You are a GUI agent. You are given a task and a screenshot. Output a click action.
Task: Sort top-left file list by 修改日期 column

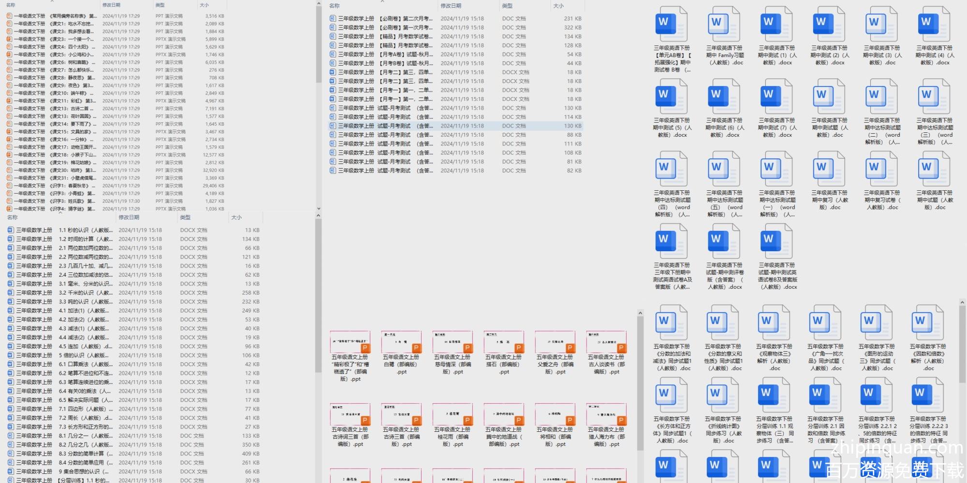click(x=112, y=5)
